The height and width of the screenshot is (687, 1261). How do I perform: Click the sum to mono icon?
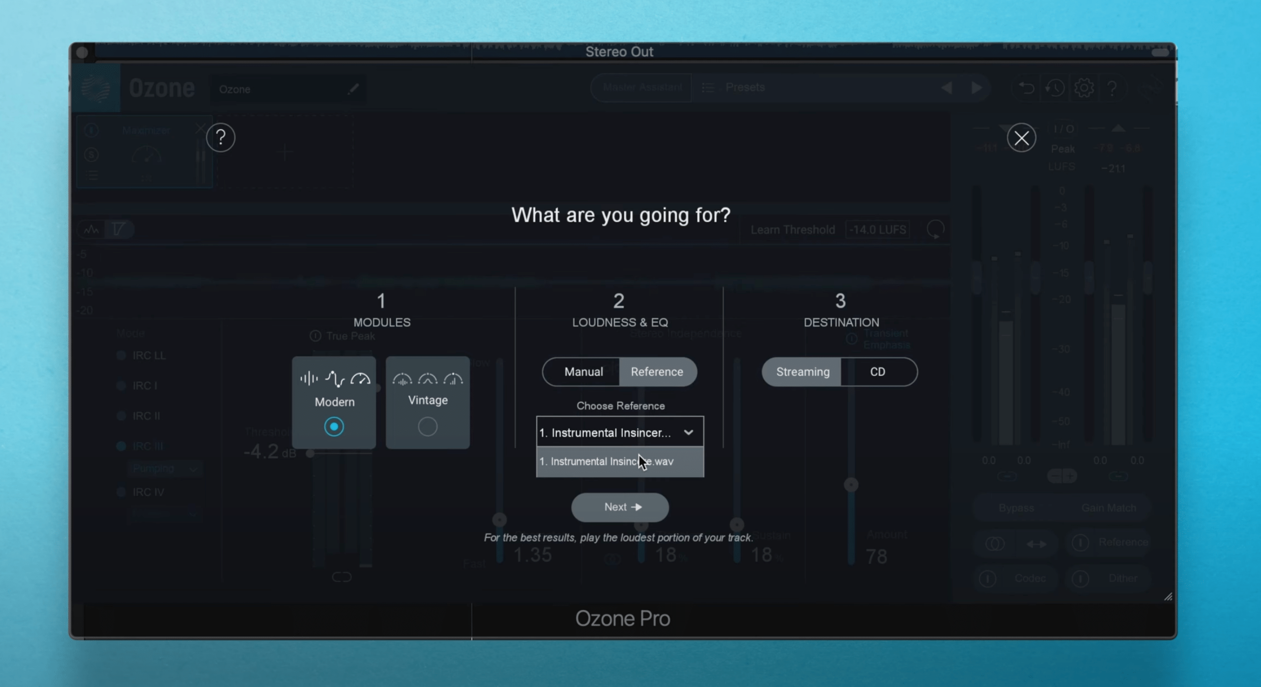995,544
